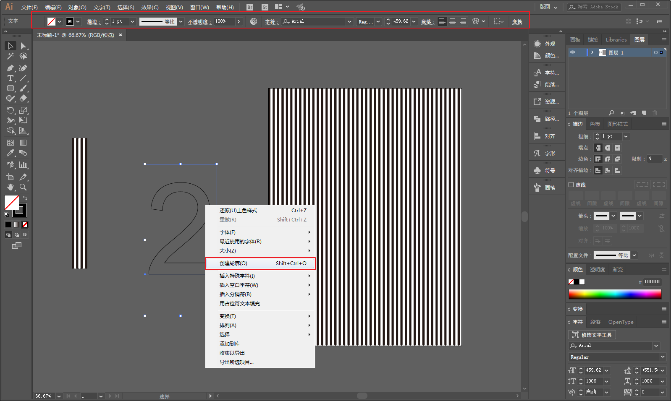The height and width of the screenshot is (401, 671).
Task: Select the Magic Wand tool
Action: point(10,56)
